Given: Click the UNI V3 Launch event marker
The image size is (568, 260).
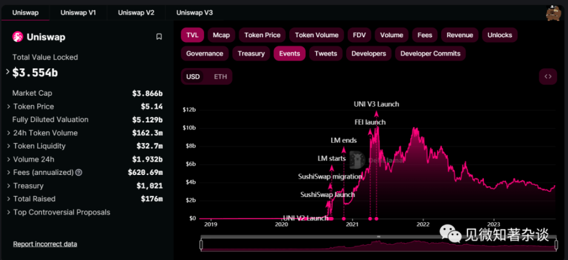Looking at the screenshot, I should (x=376, y=219).
